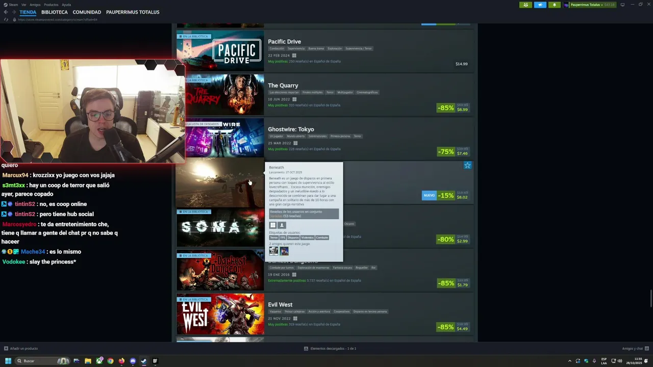The height and width of the screenshot is (367, 653).
Task: Open Google Chrome from taskbar
Action: point(110,361)
